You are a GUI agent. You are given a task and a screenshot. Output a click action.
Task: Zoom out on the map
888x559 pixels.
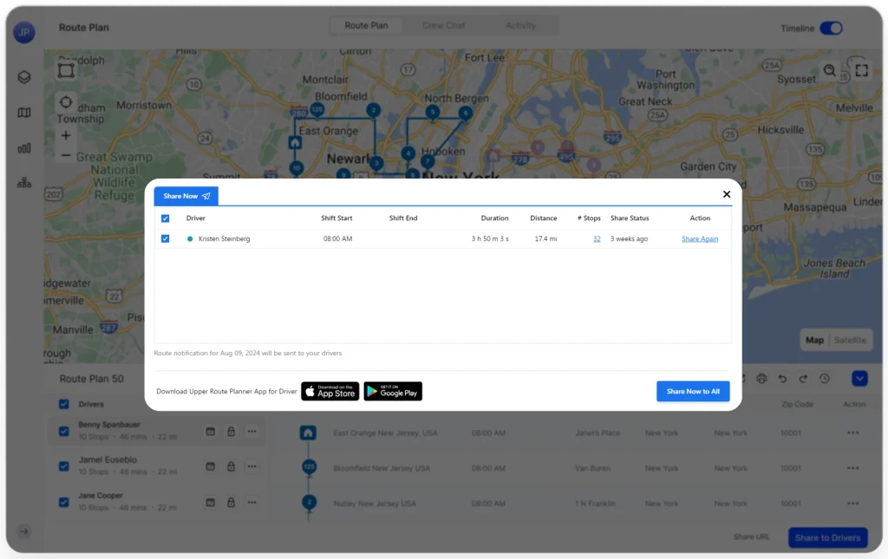[x=66, y=155]
